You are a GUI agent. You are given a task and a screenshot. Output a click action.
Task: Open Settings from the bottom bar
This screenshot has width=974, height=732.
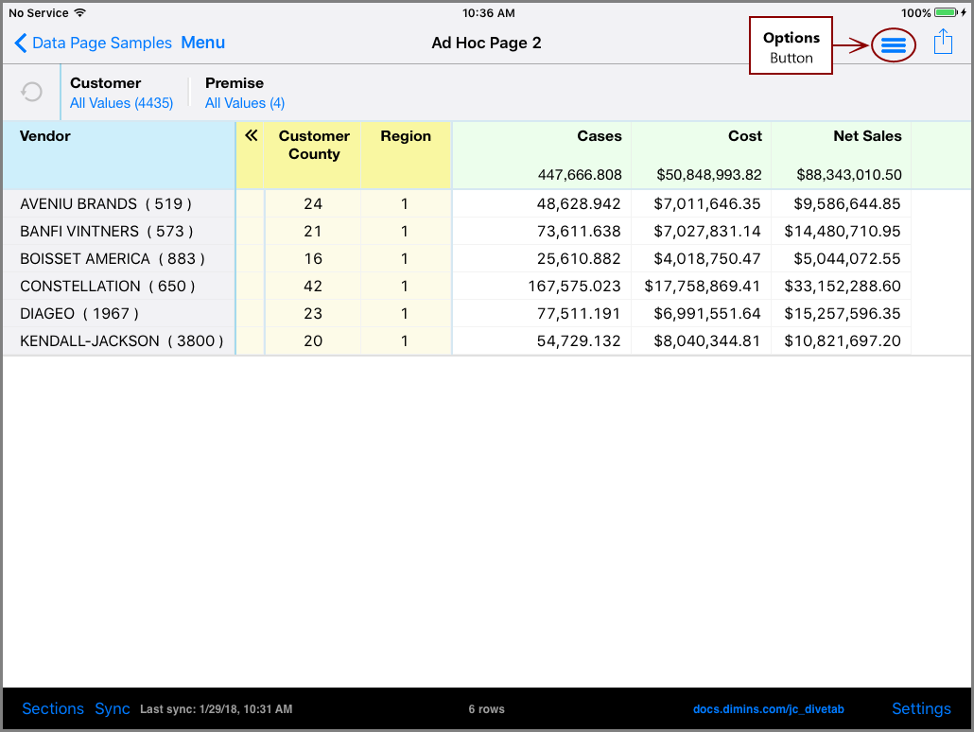coord(921,708)
